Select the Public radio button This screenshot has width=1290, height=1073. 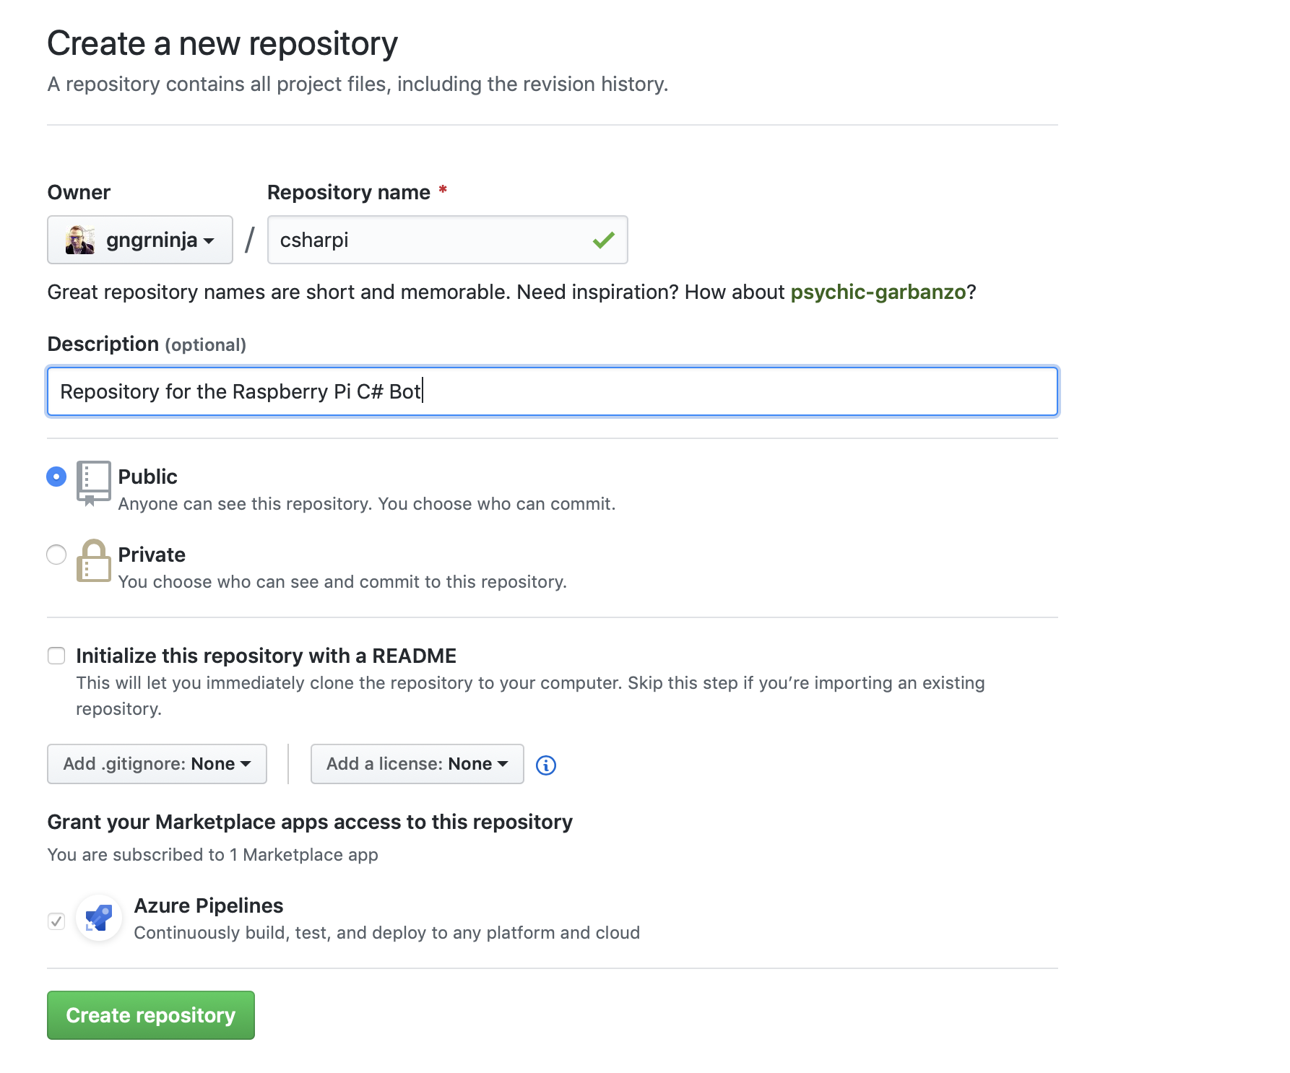[x=56, y=477]
